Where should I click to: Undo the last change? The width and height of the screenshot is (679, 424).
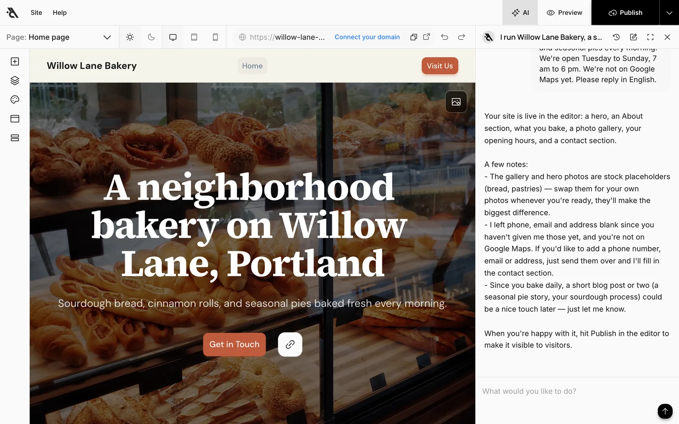[x=444, y=37]
